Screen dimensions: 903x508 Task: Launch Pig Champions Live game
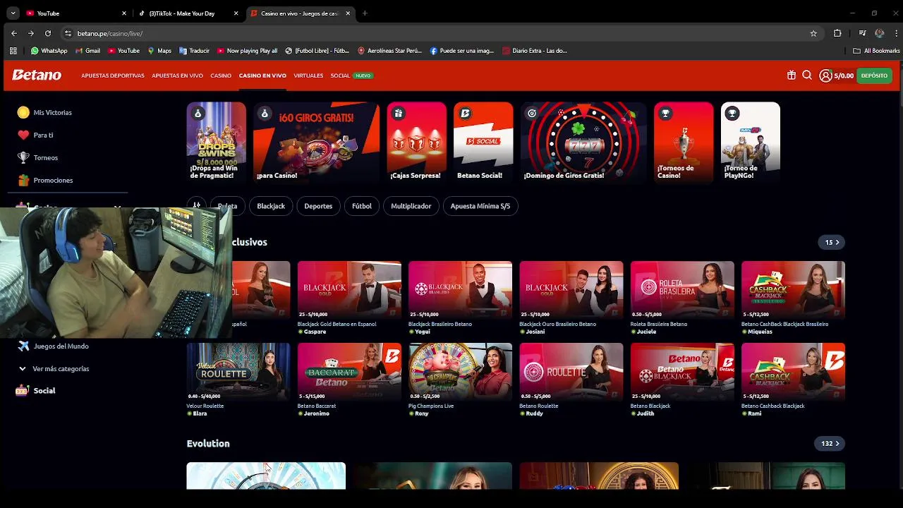pyautogui.click(x=460, y=373)
